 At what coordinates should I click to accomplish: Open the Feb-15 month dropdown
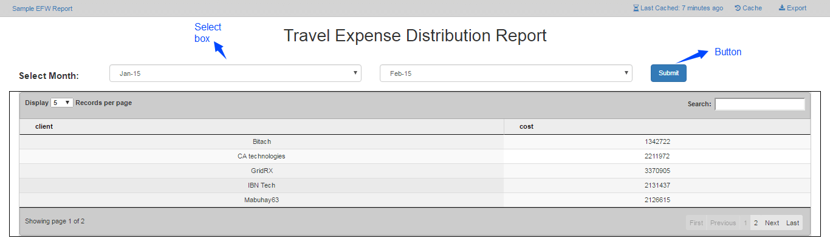pos(506,73)
